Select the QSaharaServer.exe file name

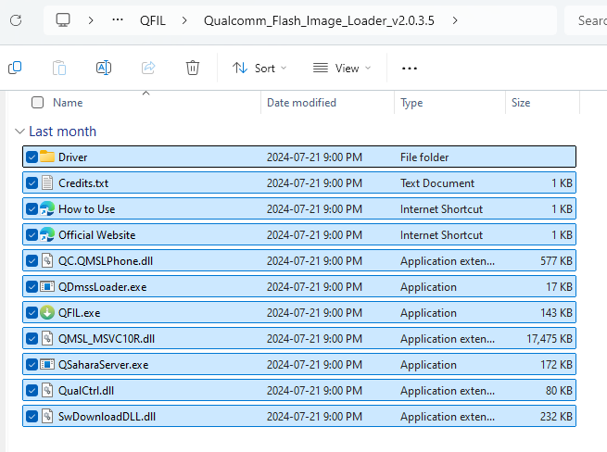[104, 365]
